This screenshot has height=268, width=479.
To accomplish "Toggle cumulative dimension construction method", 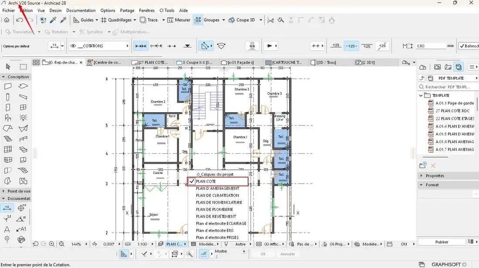I will tap(156, 46).
